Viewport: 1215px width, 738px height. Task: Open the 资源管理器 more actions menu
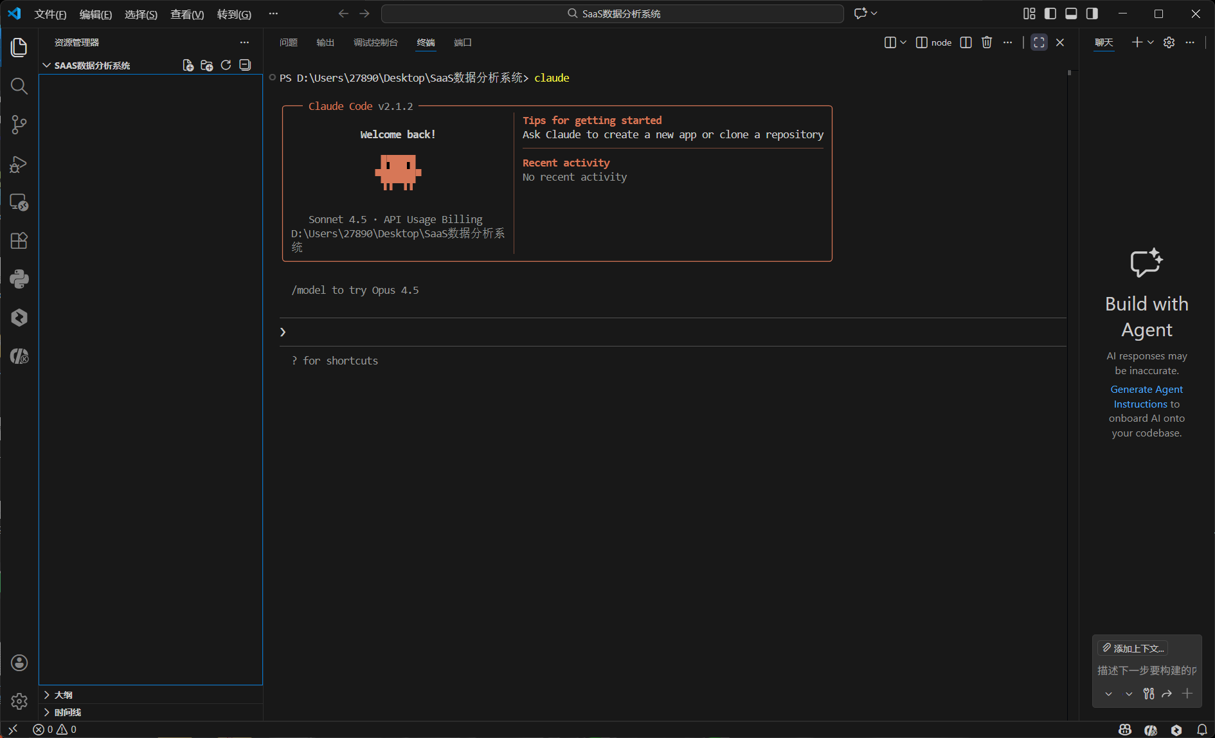pyautogui.click(x=244, y=42)
